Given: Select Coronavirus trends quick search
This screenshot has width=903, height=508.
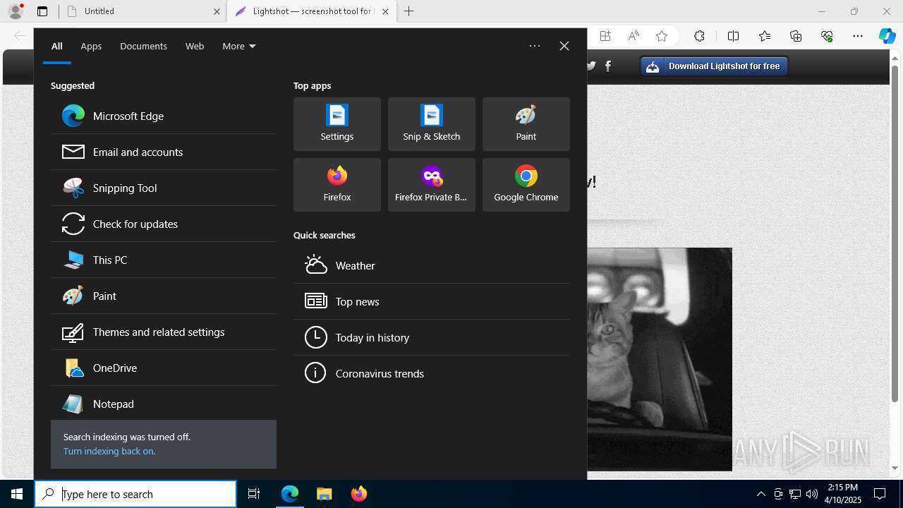Looking at the screenshot, I should click(432, 373).
